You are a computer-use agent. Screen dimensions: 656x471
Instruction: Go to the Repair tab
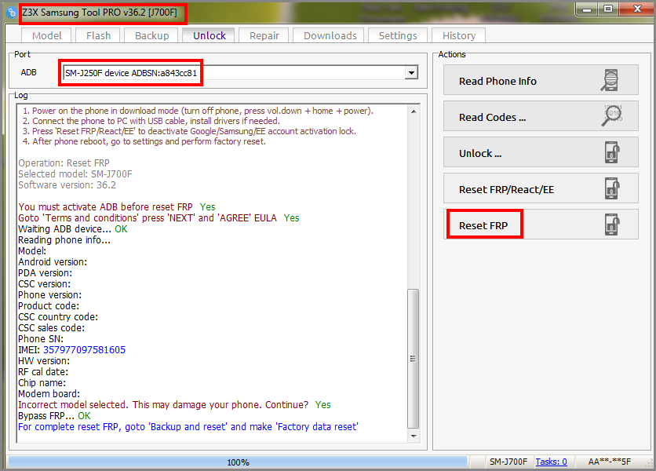264,35
